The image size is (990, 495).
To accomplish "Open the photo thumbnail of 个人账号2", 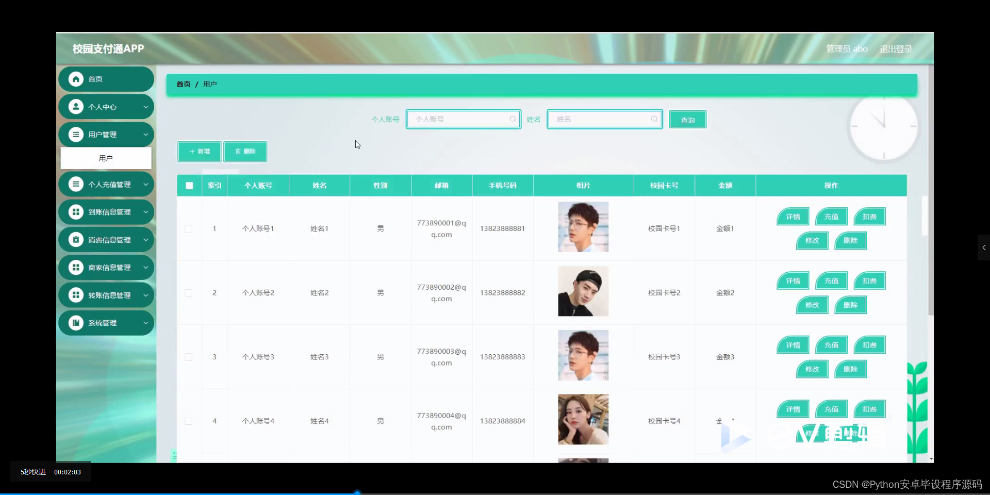I will click(583, 291).
